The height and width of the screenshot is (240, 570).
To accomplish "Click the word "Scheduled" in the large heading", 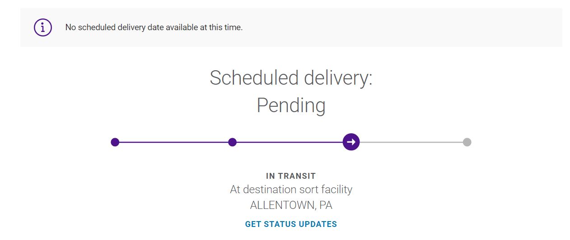I will coord(254,78).
